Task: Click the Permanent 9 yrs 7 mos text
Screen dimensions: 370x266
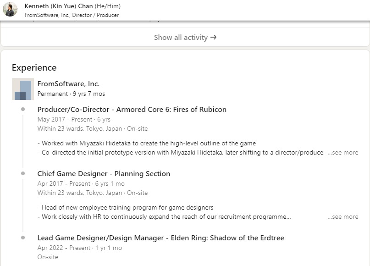Action: 71,94
